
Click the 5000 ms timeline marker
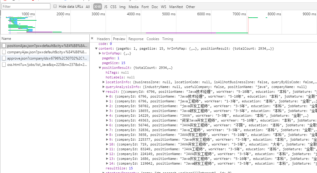[x=169, y=14]
